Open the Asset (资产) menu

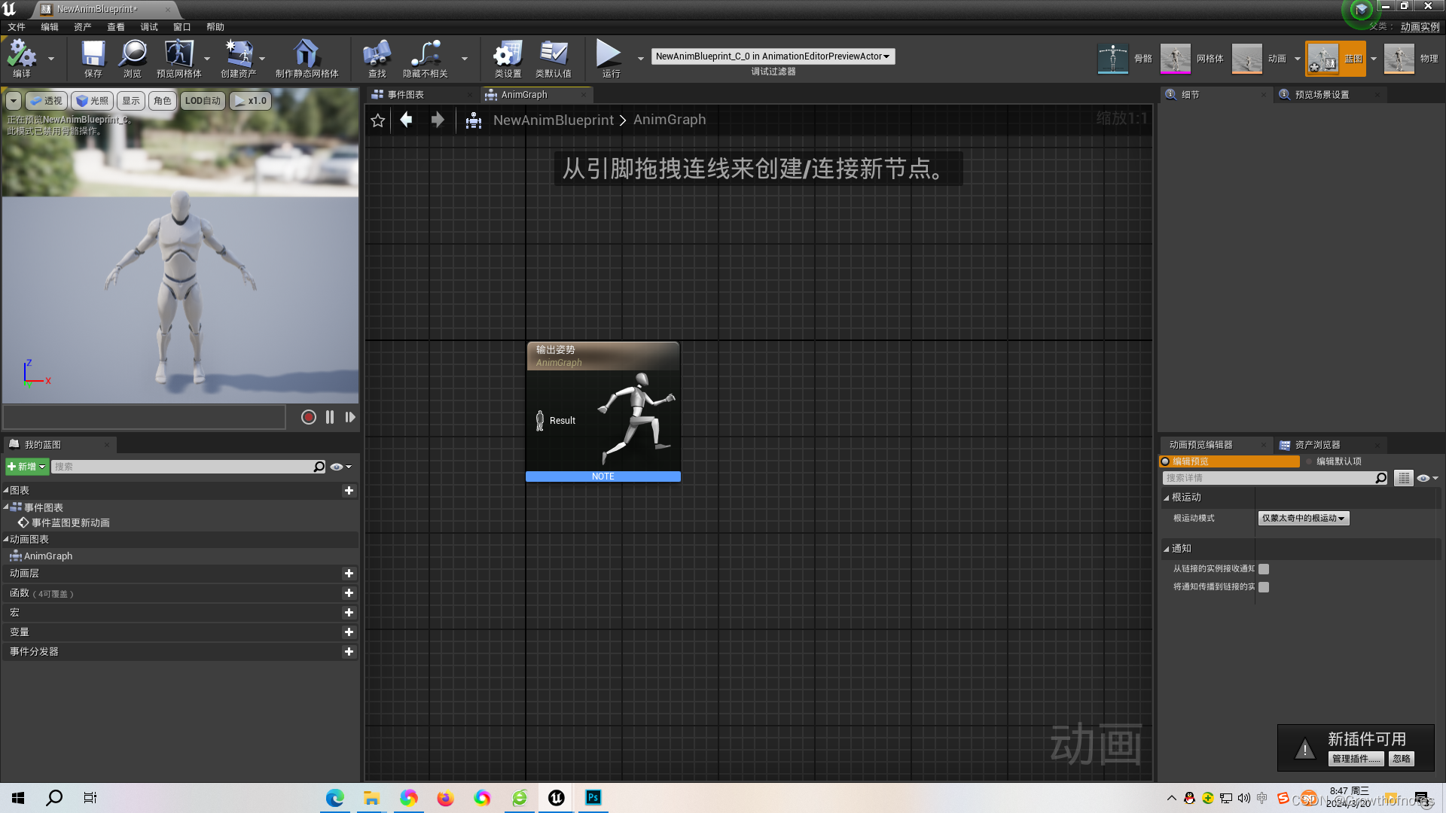point(82,27)
